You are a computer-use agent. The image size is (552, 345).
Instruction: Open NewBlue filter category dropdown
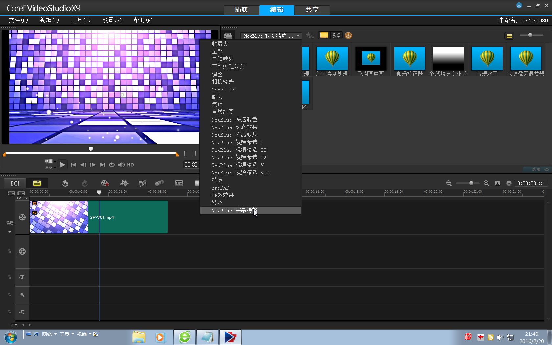(271, 36)
